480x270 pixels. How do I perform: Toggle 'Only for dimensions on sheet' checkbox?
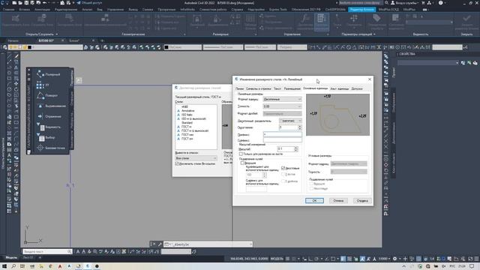241,154
